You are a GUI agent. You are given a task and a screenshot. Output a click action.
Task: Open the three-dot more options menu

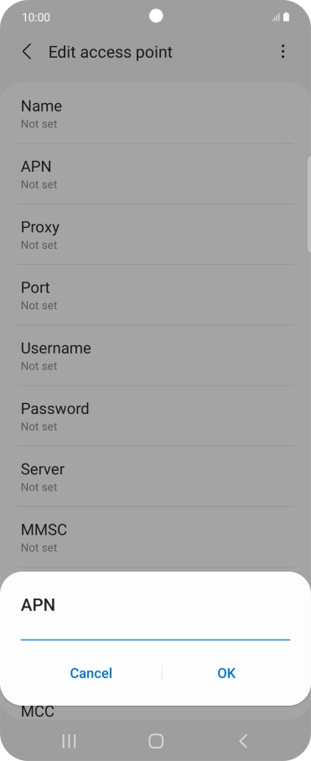[x=282, y=52]
